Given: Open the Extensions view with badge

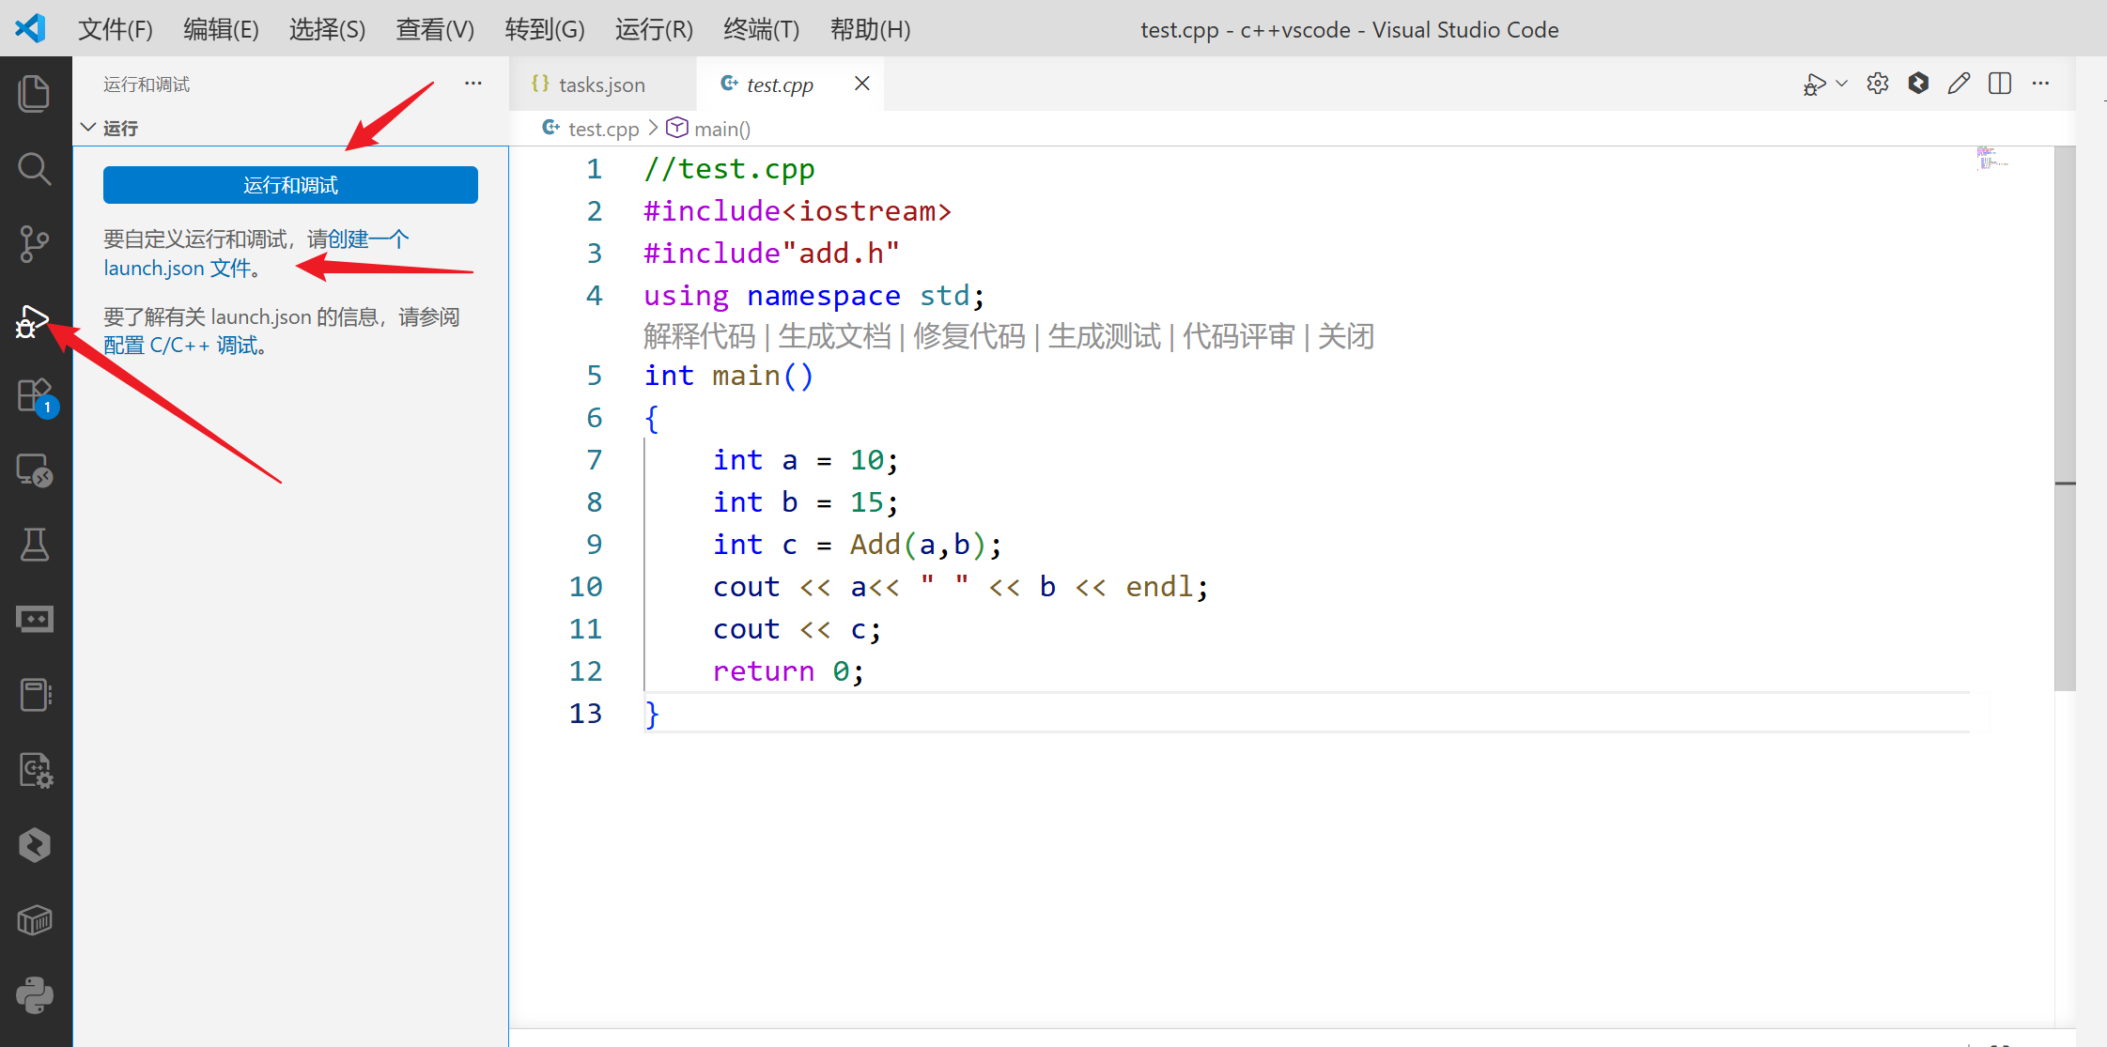Looking at the screenshot, I should (x=36, y=396).
